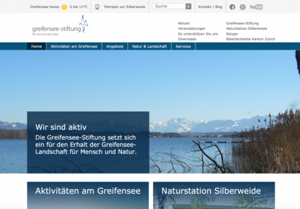
Task: Open Aktivitäten am Greifensee menu
Action: tap(74, 46)
